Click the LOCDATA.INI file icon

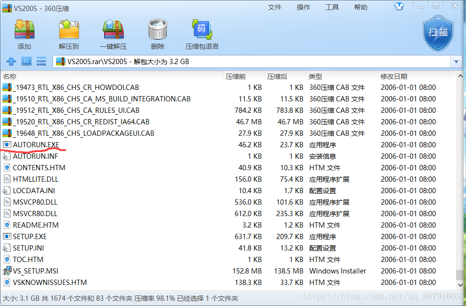[x=7, y=191]
